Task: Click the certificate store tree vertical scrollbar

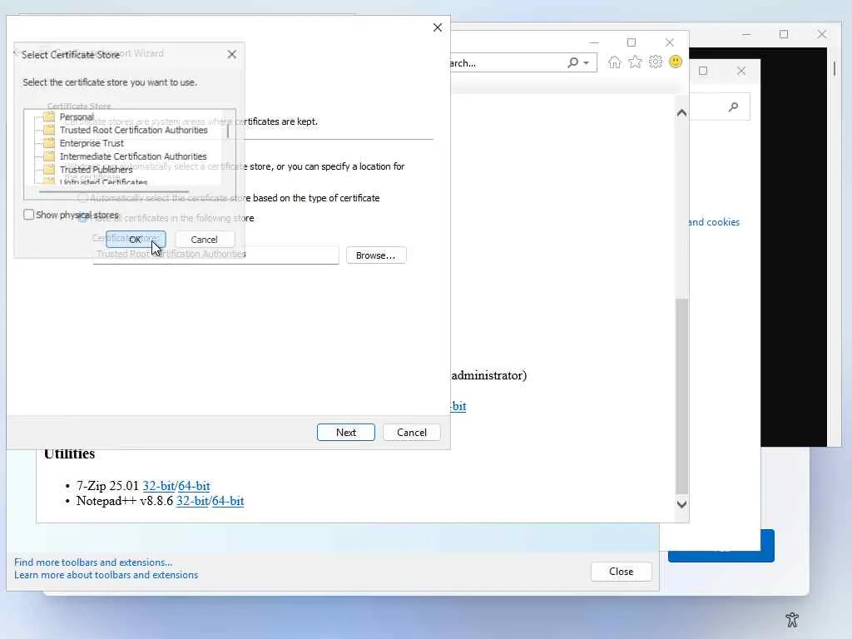Action: click(228, 131)
